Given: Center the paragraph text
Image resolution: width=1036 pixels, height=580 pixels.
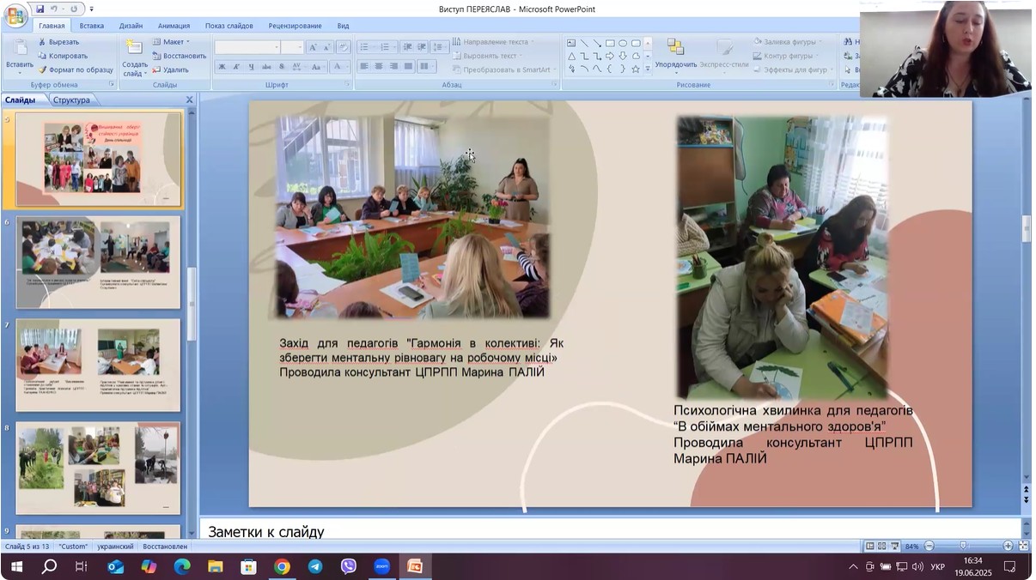Looking at the screenshot, I should point(379,66).
